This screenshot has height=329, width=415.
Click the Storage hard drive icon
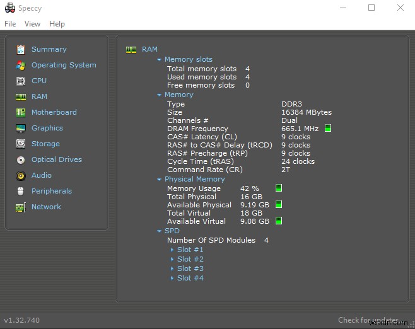(x=21, y=144)
